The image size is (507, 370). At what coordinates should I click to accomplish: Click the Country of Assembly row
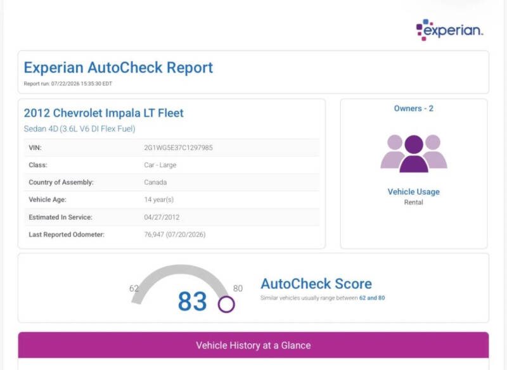[x=172, y=182]
